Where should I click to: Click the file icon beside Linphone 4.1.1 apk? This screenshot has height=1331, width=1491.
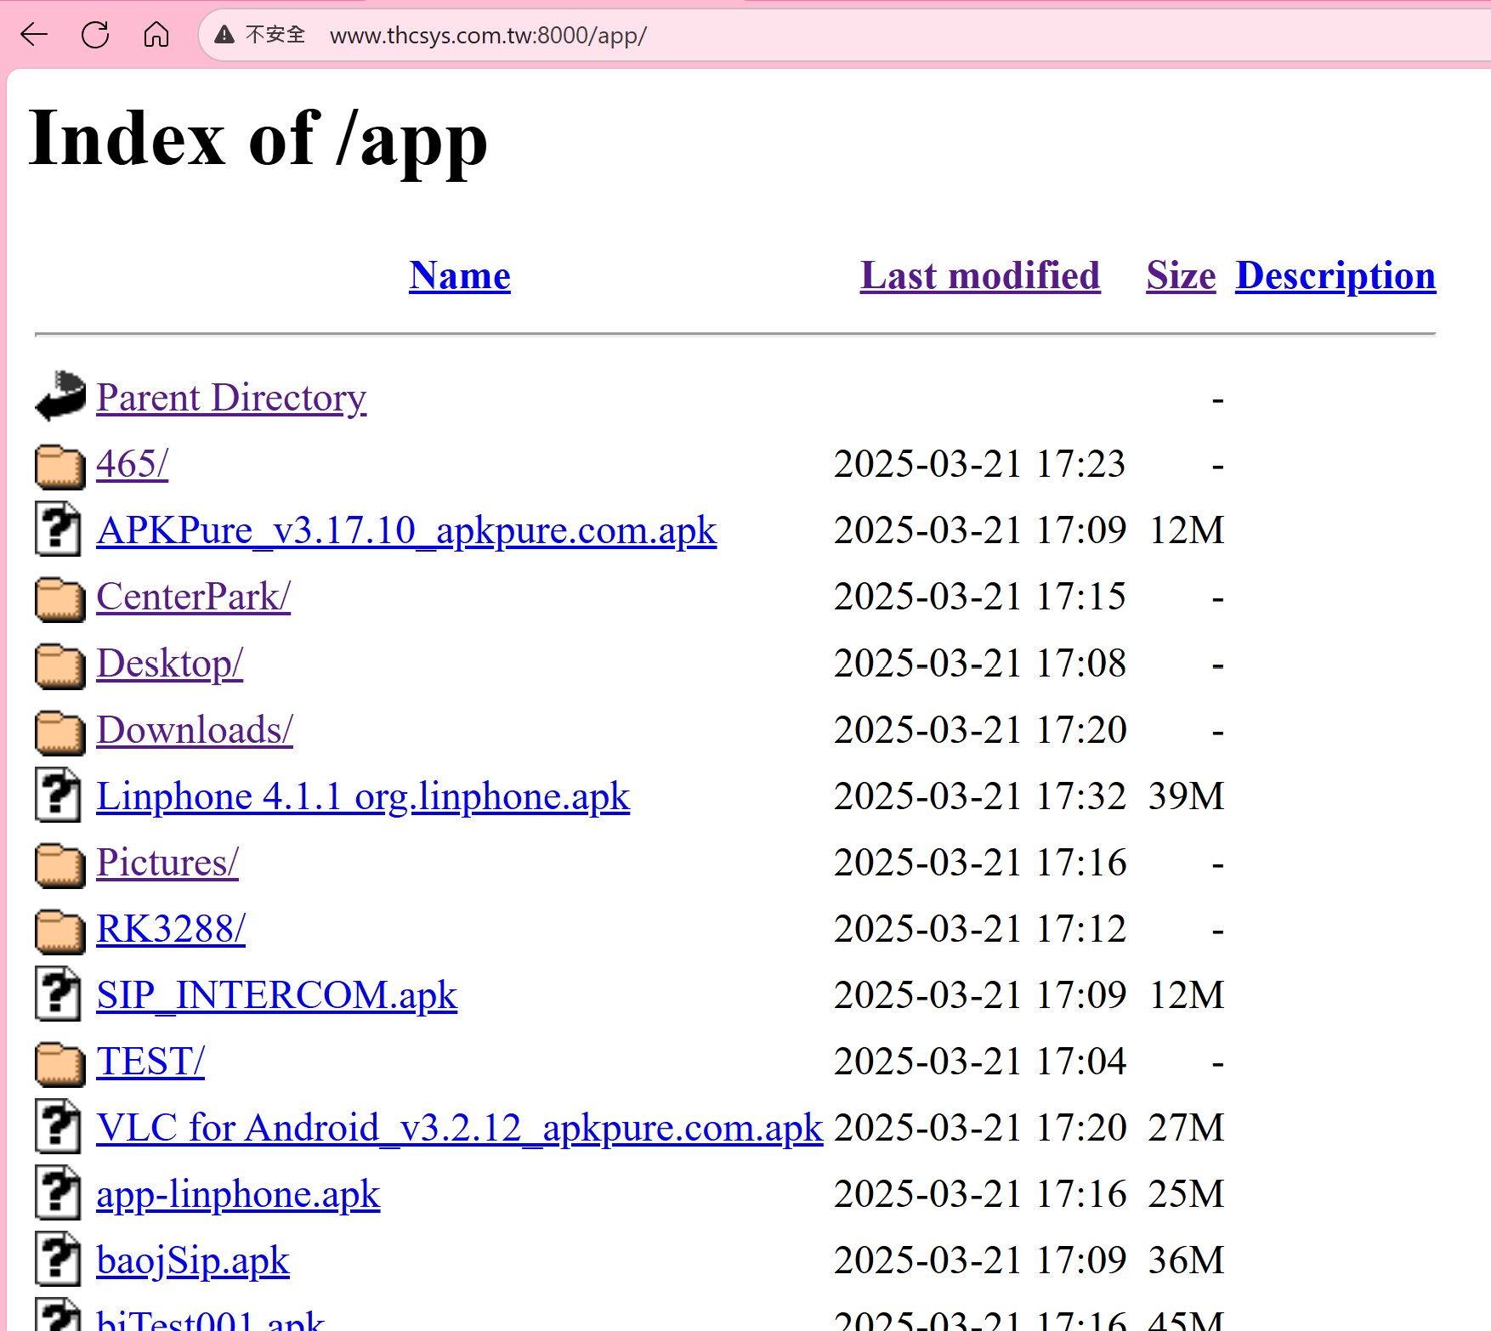click(59, 795)
